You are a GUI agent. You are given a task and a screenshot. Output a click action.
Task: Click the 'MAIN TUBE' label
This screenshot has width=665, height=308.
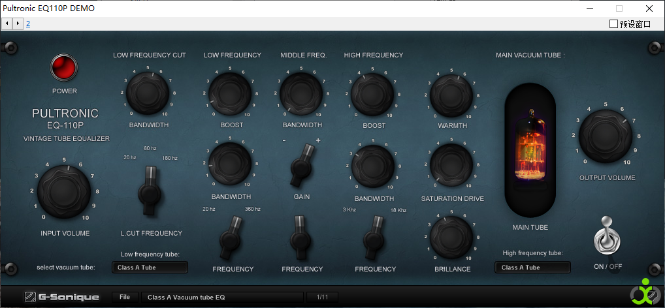tap(530, 228)
